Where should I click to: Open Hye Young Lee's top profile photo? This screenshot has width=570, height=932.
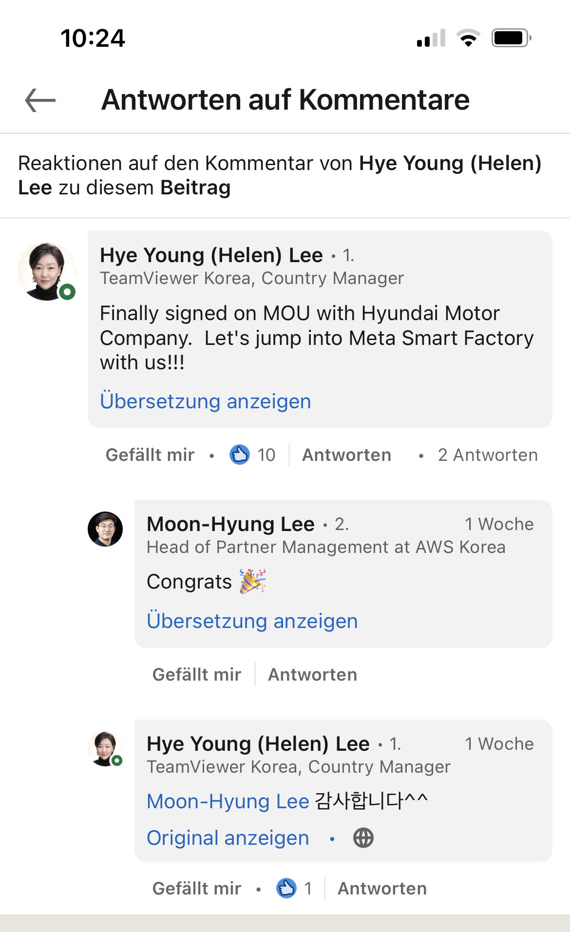[47, 271]
